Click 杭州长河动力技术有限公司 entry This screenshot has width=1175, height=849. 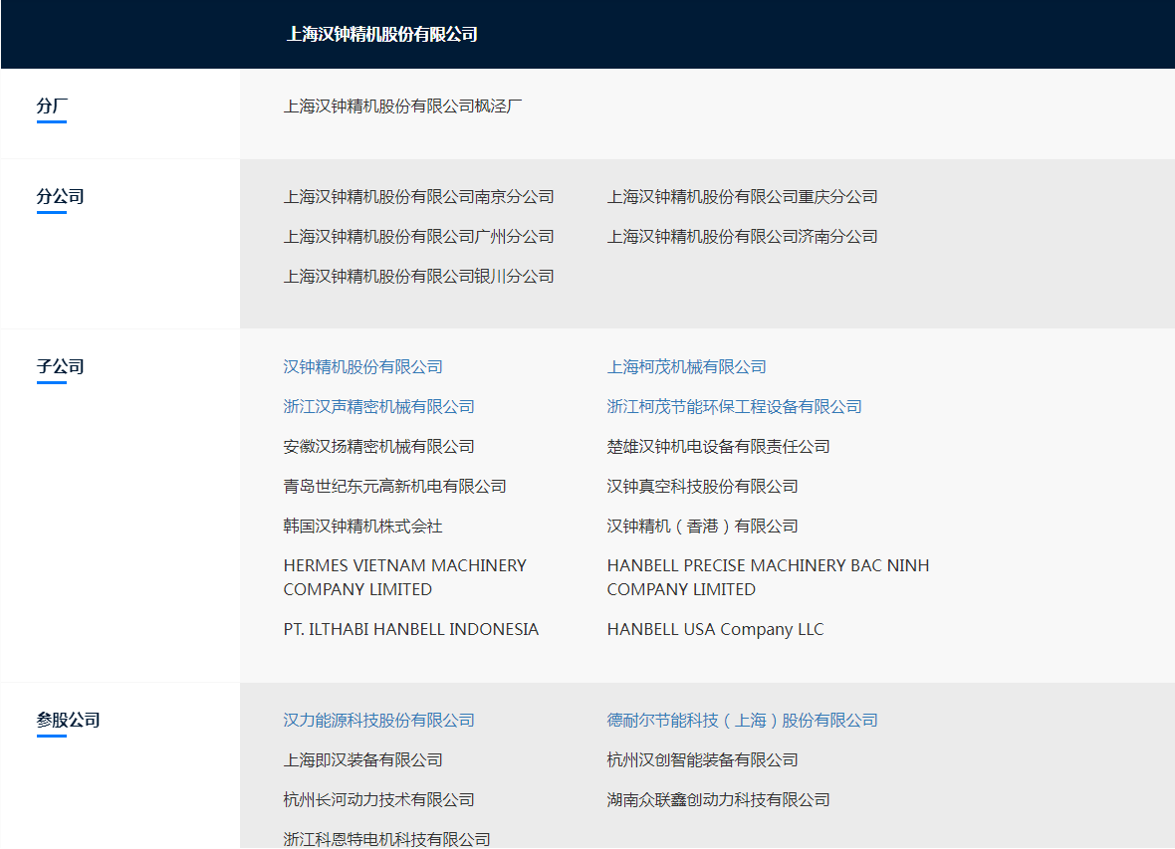coord(379,800)
